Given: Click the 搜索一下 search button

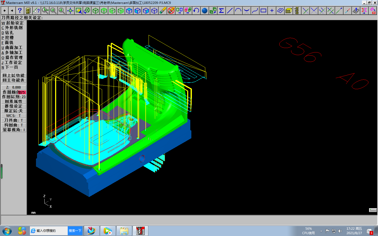Looking at the screenshot, I should [75, 231].
